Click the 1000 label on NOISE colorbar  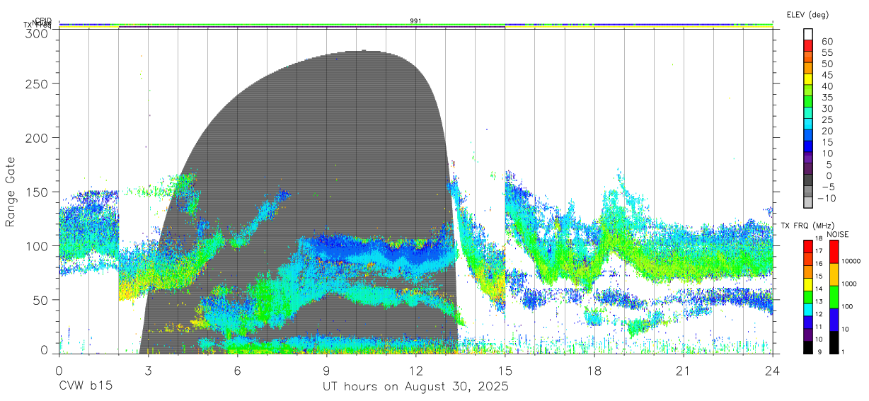pos(849,284)
